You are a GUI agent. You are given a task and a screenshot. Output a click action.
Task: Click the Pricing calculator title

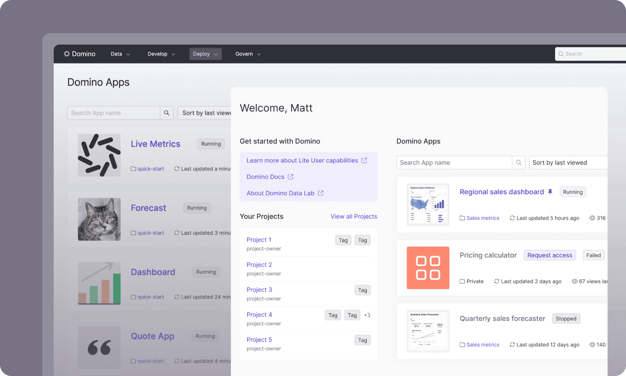click(488, 255)
